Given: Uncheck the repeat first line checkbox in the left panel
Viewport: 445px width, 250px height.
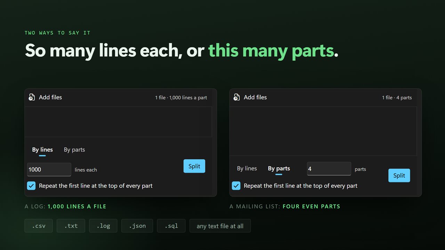Looking at the screenshot, I should click(x=31, y=186).
